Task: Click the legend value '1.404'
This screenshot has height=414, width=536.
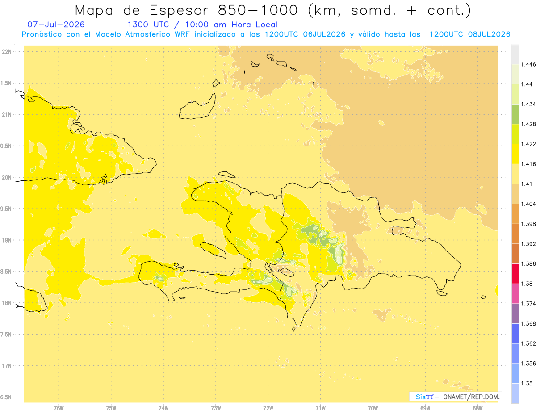Action: coord(529,204)
